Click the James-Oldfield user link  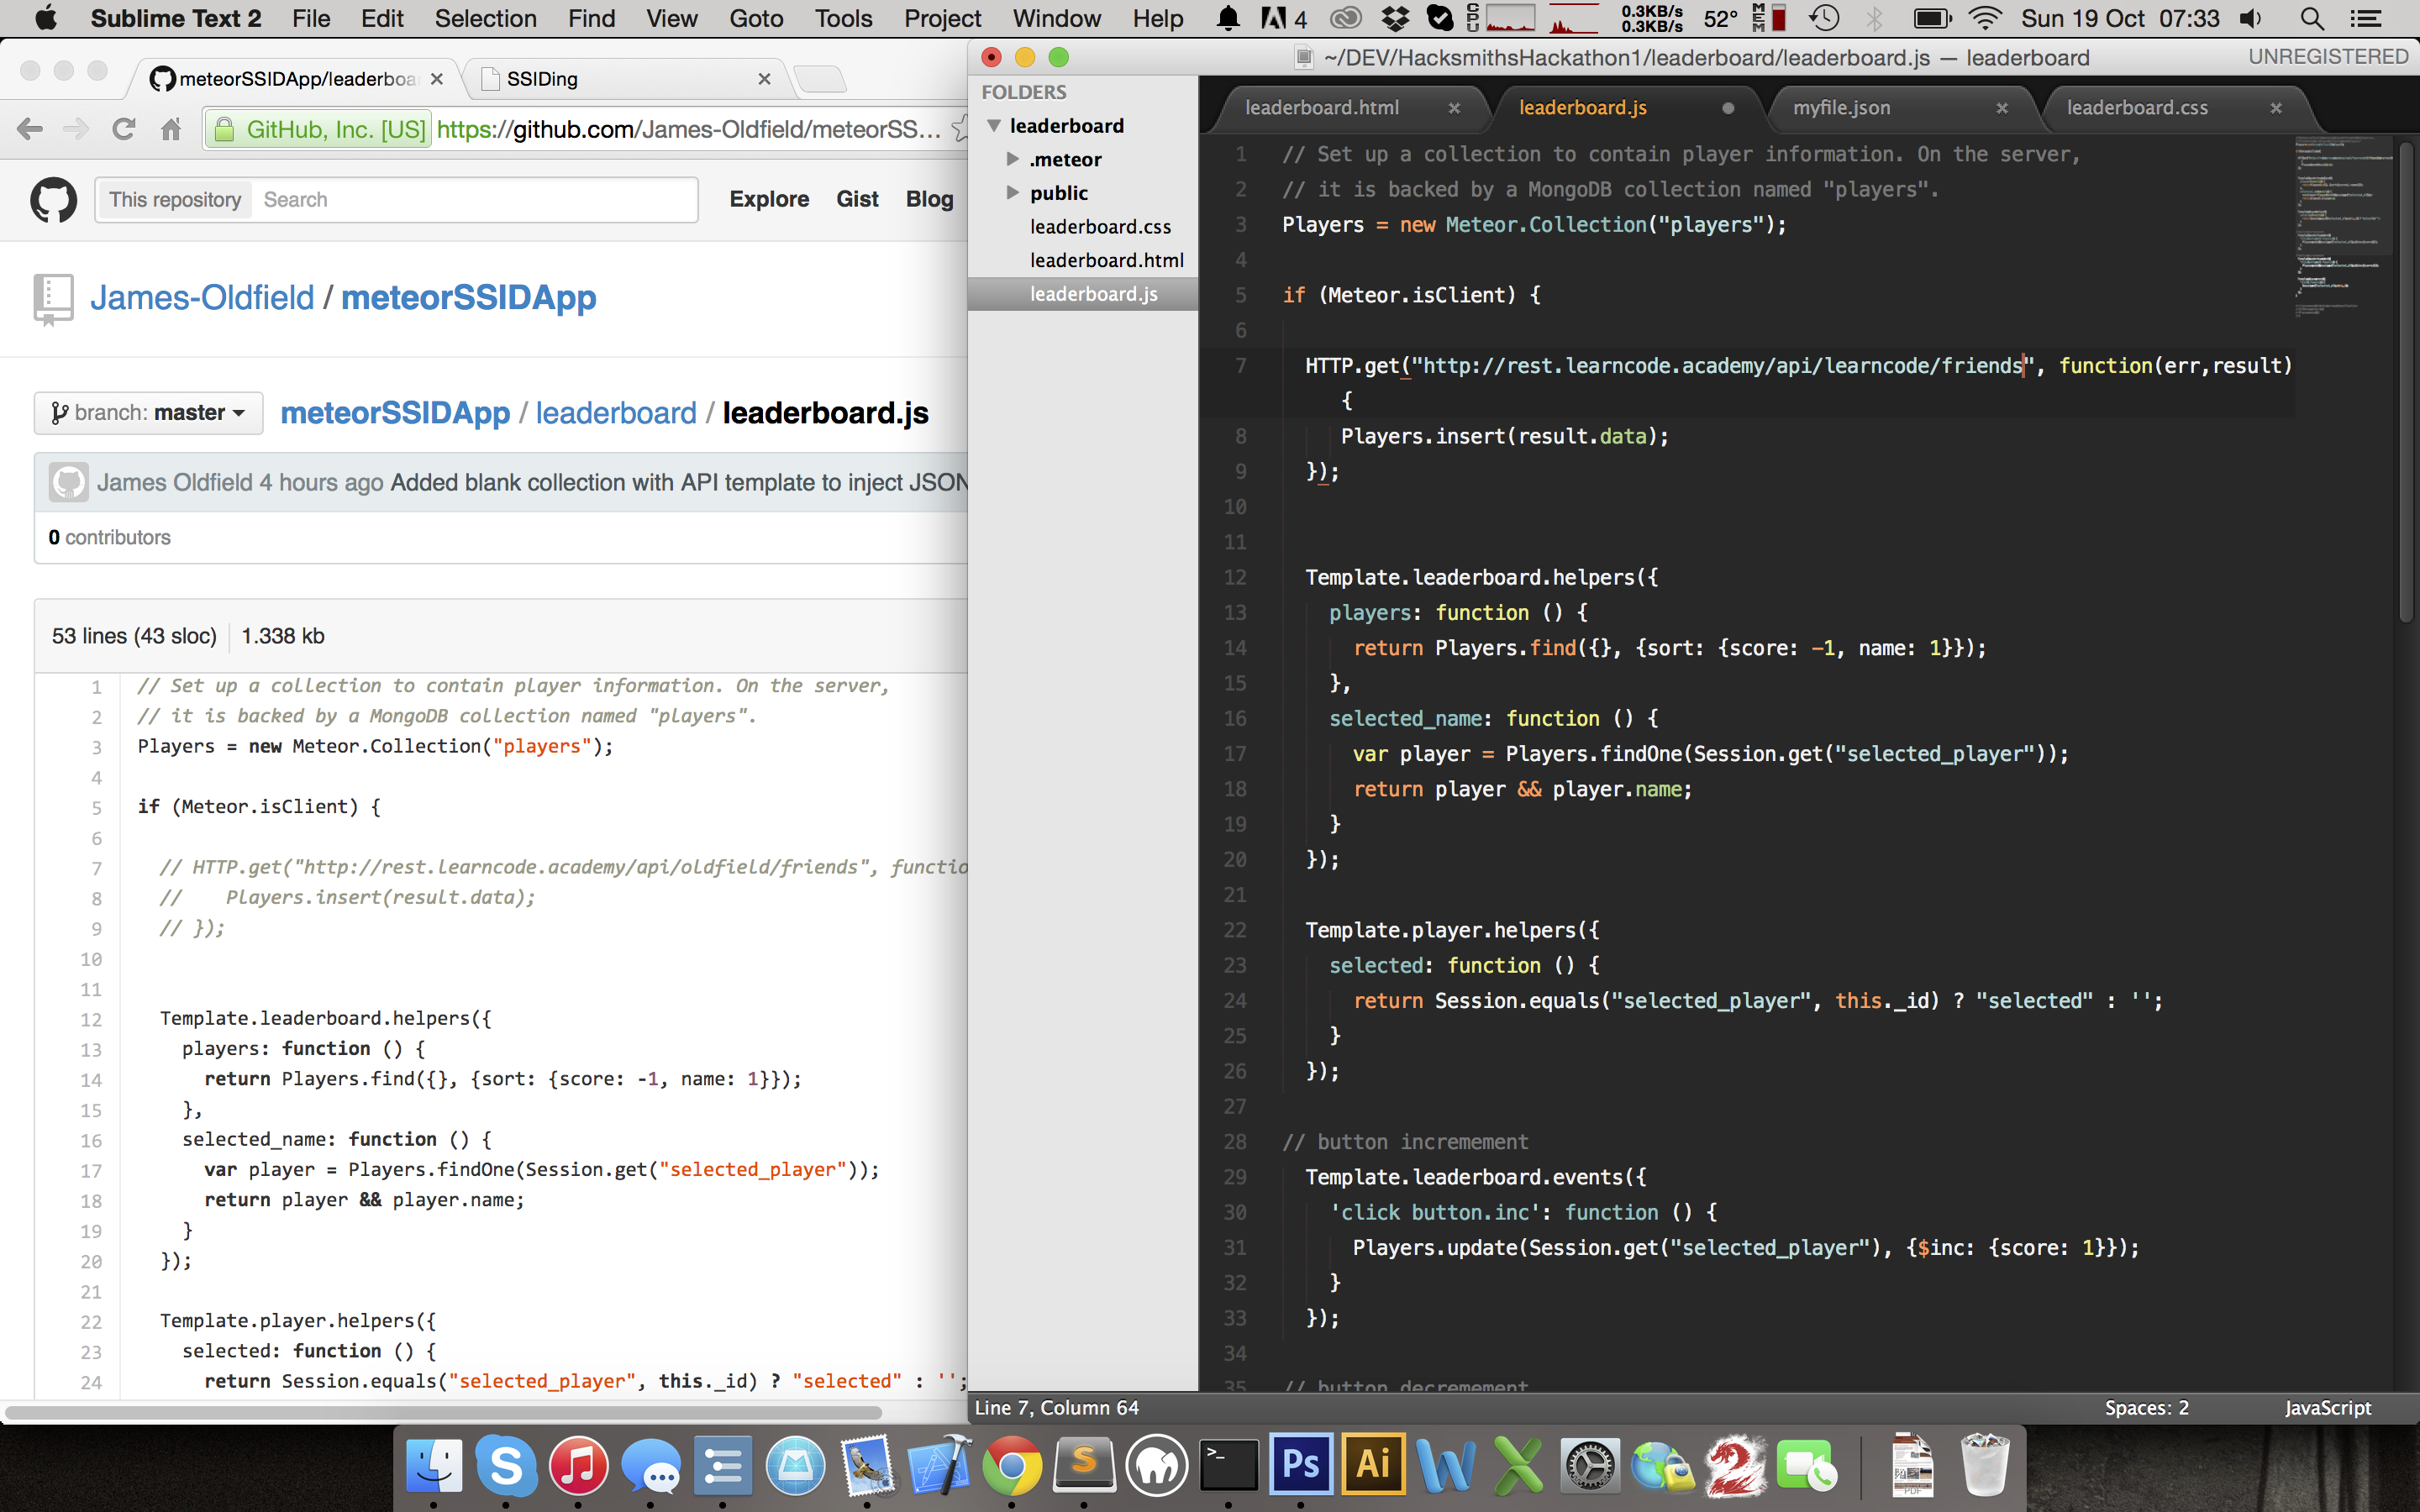click(x=202, y=298)
